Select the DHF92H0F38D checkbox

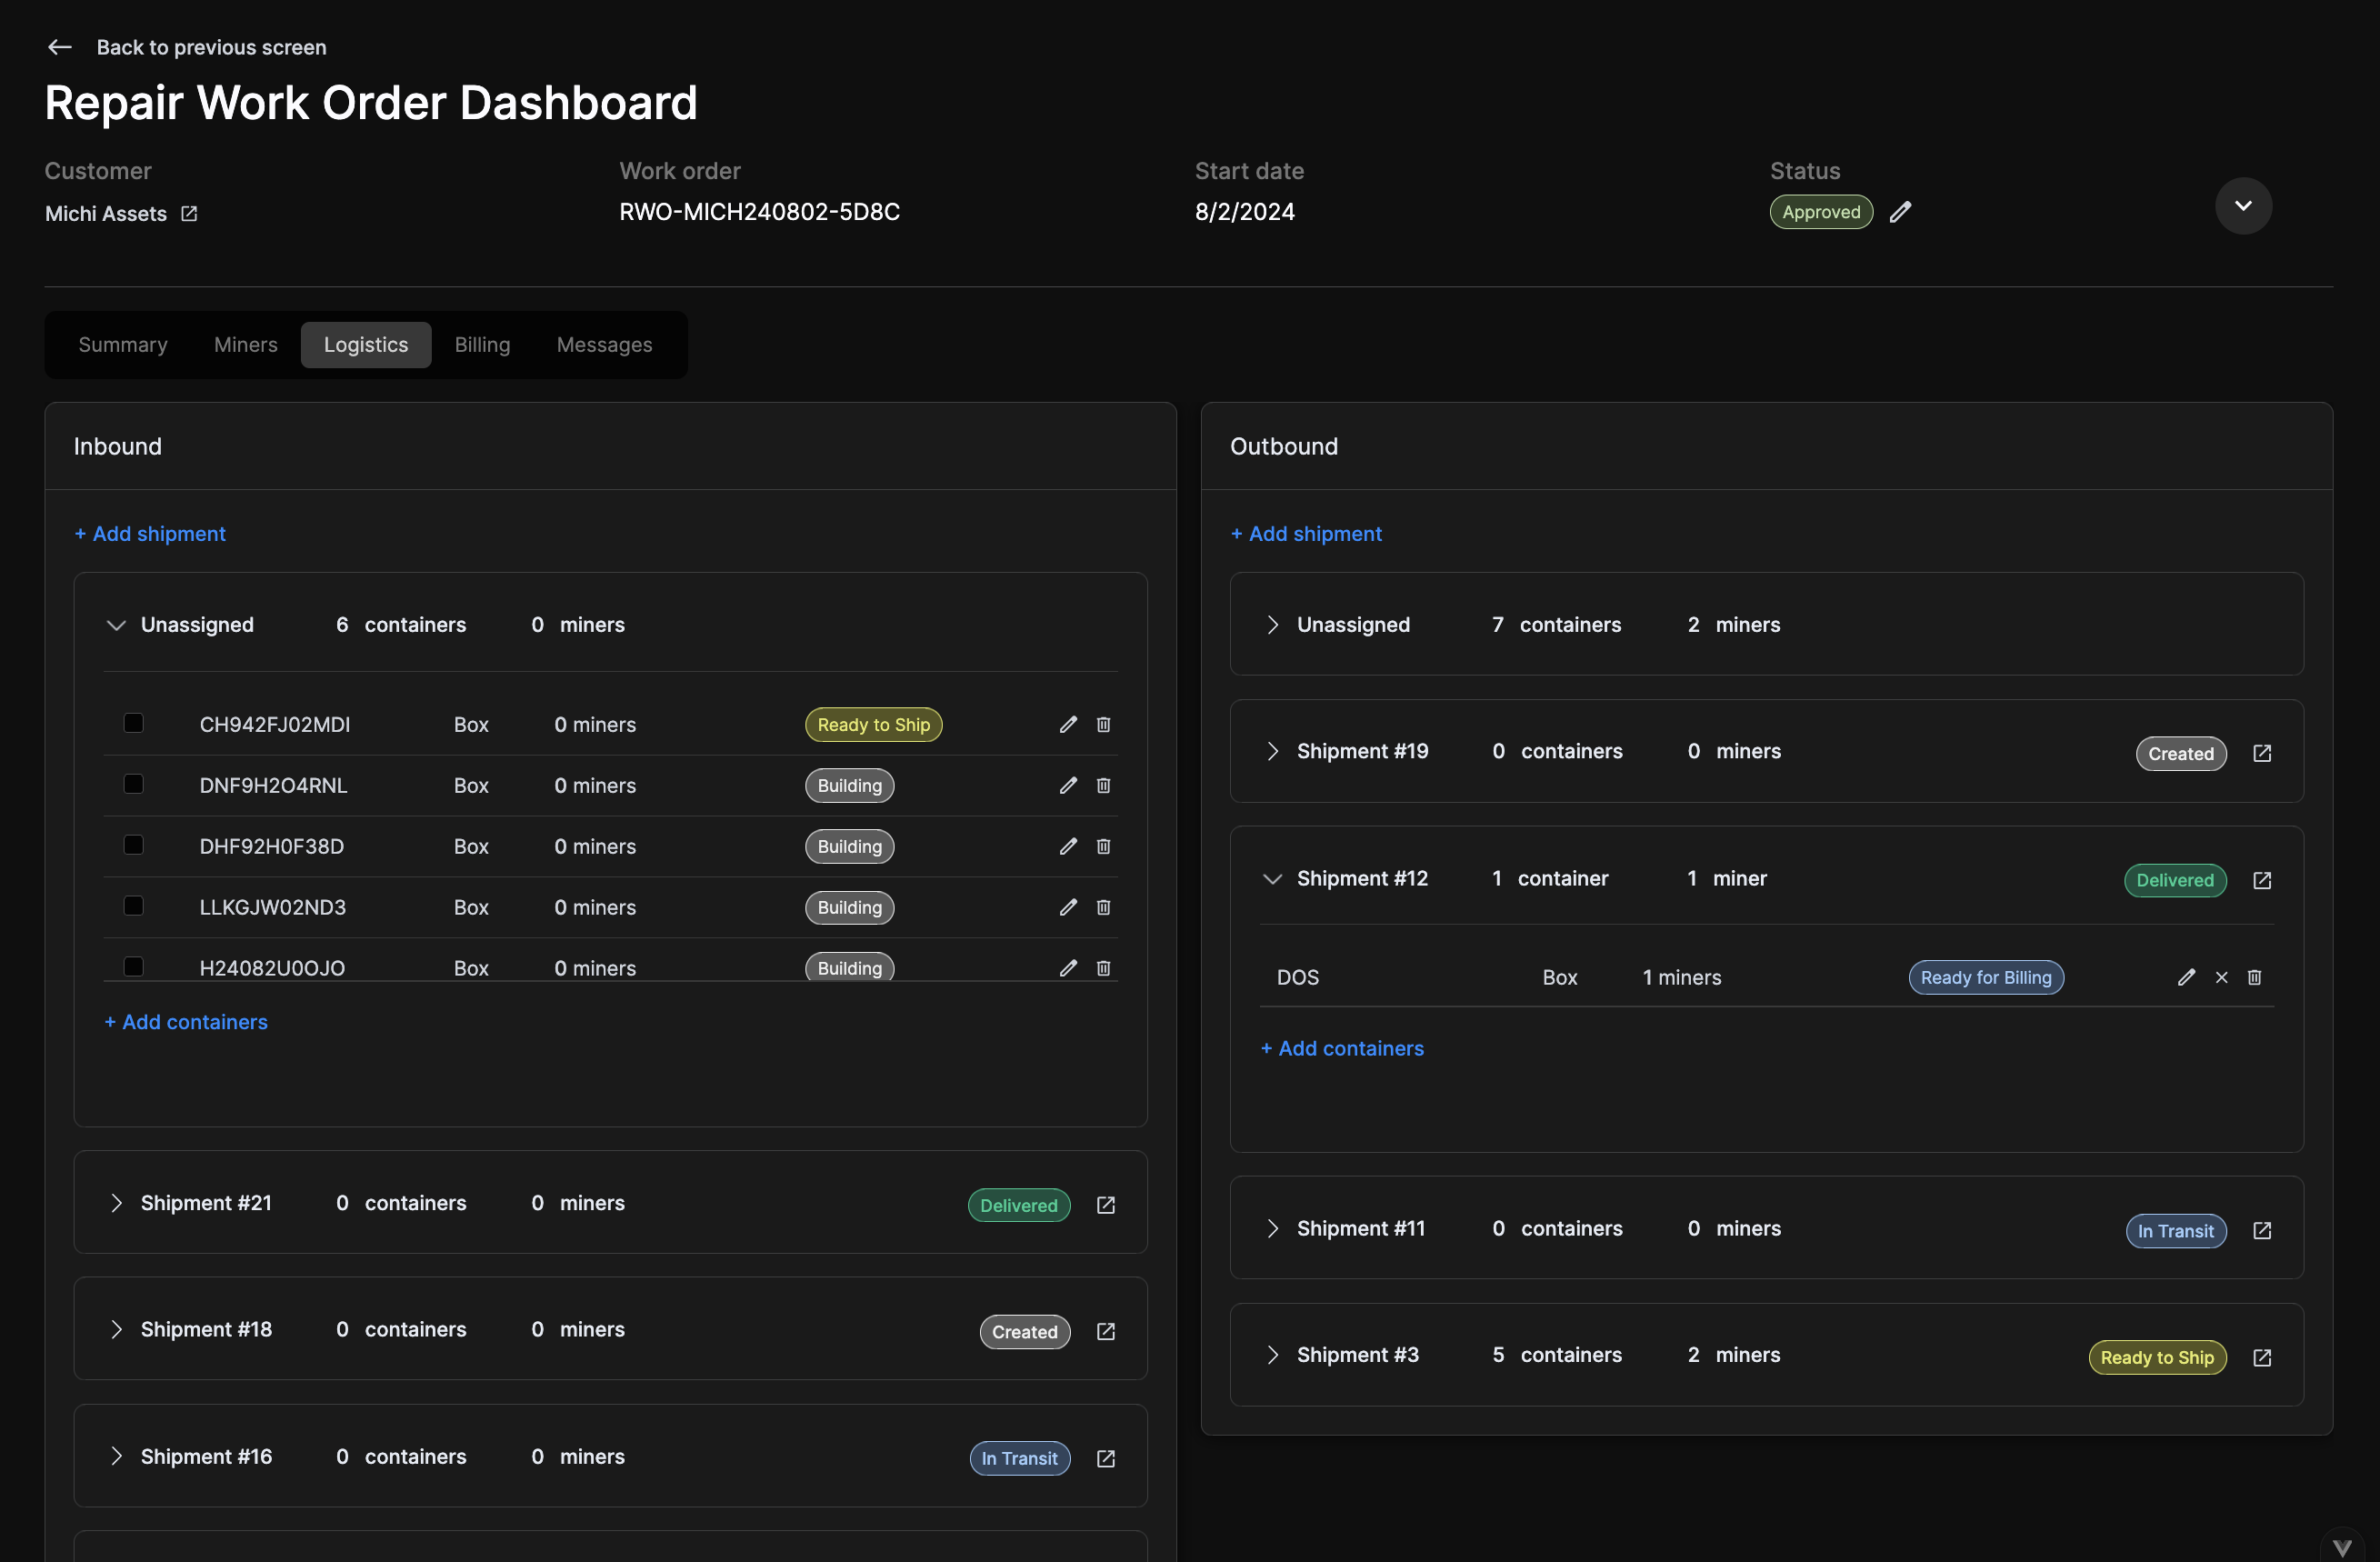pyautogui.click(x=133, y=845)
